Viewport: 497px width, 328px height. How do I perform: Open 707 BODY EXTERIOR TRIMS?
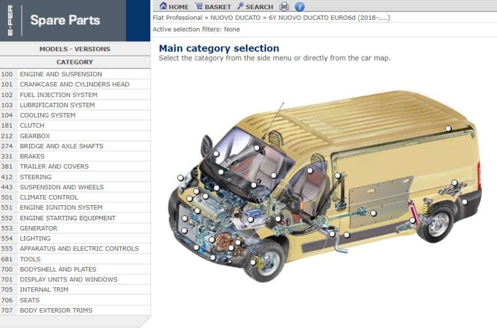coord(75,310)
